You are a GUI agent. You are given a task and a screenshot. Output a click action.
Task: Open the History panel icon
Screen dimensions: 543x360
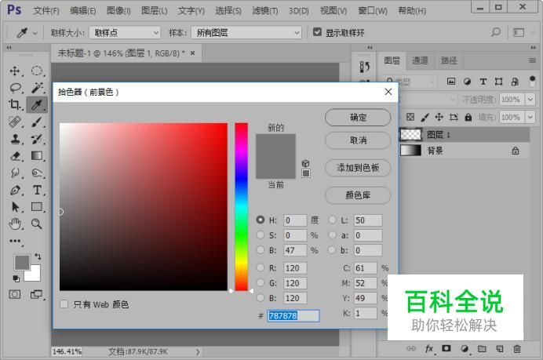pos(364,67)
